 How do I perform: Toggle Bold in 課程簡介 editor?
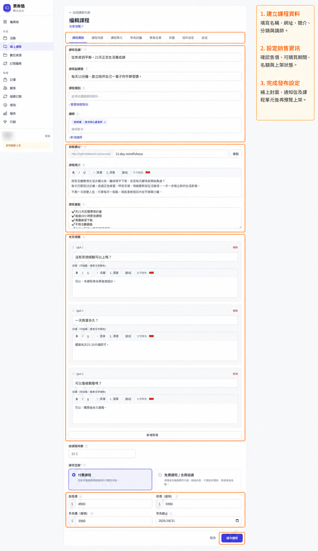pyautogui.click(x=73, y=173)
